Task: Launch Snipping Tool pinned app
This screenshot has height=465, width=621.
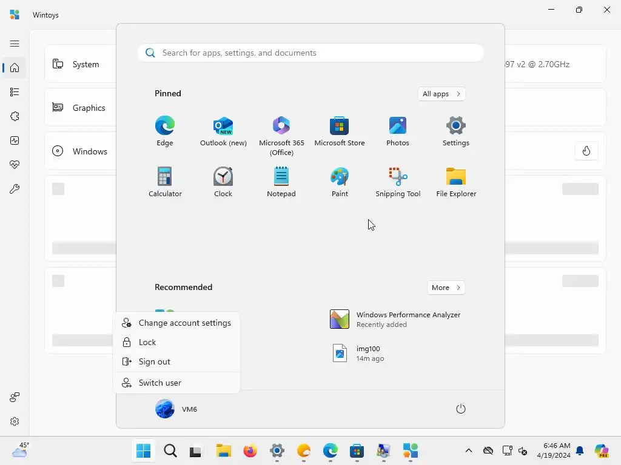Action: (x=398, y=182)
